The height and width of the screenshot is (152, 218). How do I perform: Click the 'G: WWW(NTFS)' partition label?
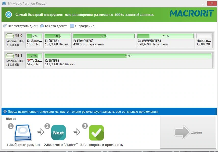149,41
